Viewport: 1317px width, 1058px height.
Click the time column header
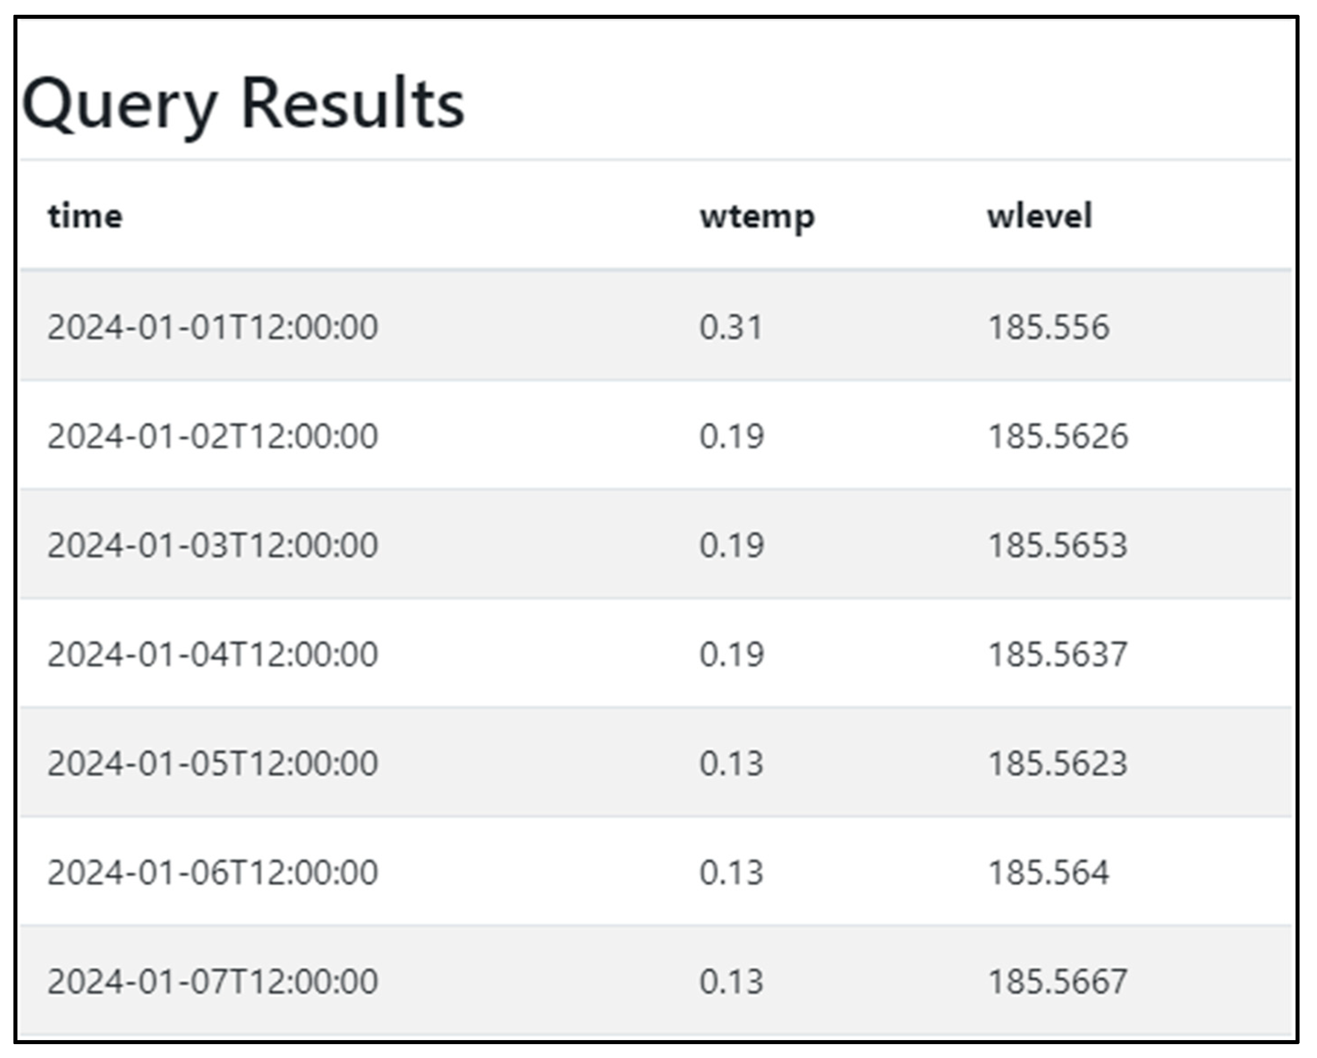(x=85, y=216)
